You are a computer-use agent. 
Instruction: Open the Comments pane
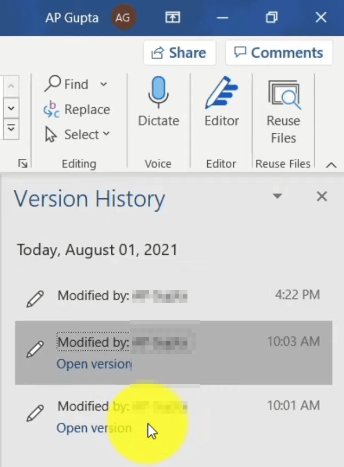(x=279, y=52)
